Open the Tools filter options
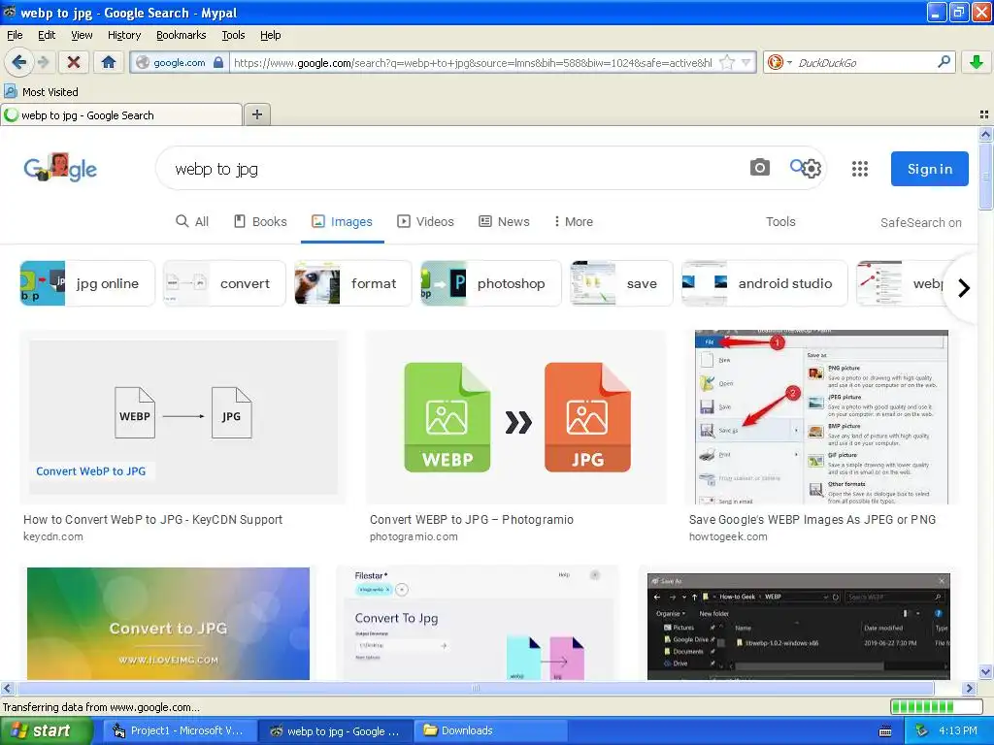Viewport: 994px width, 745px height. point(780,222)
